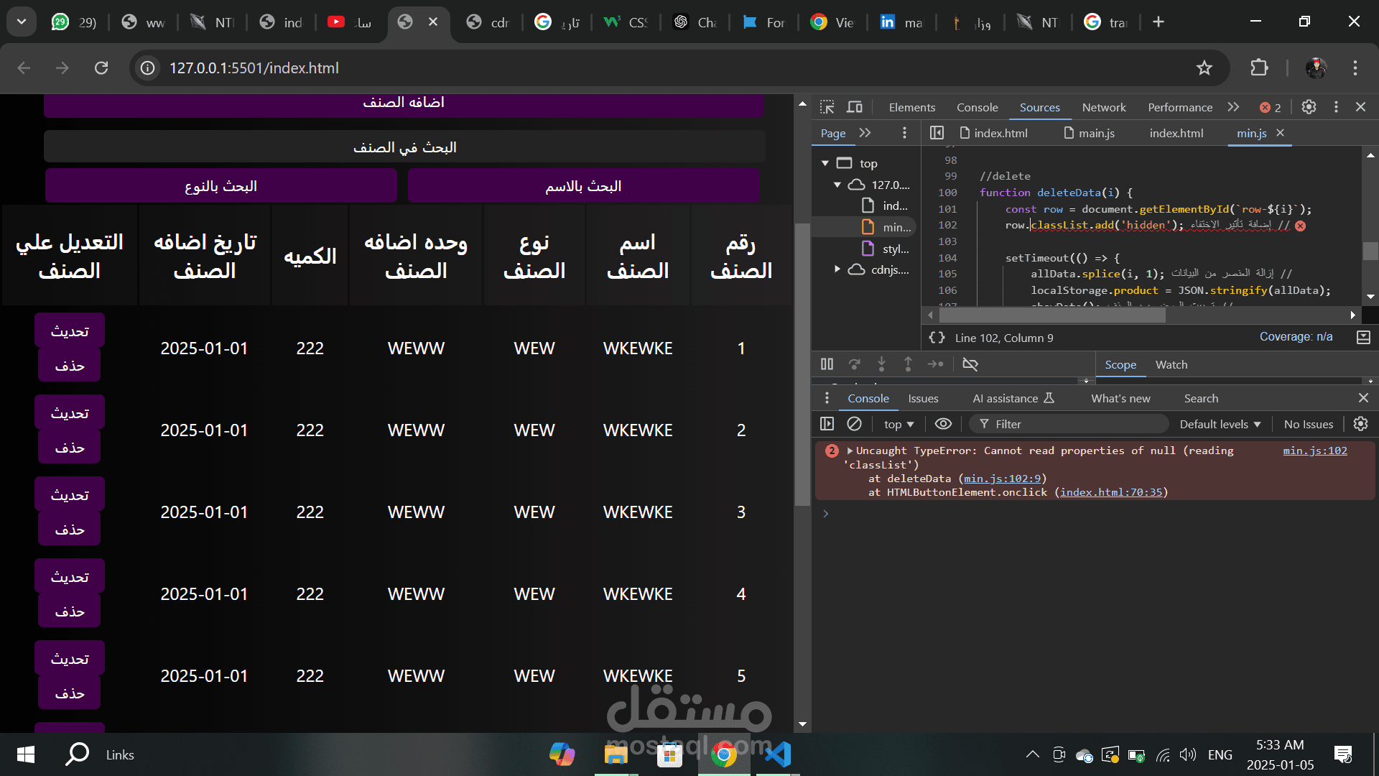Viewport: 1379px width, 776px height.
Task: Toggle deactivate breakpoints icon
Action: pos(970,364)
